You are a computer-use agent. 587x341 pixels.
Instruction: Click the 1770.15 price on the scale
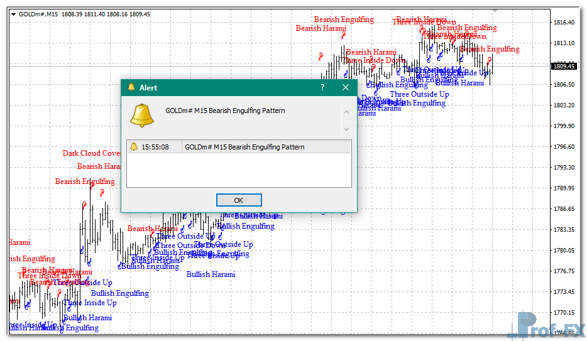[x=563, y=312]
